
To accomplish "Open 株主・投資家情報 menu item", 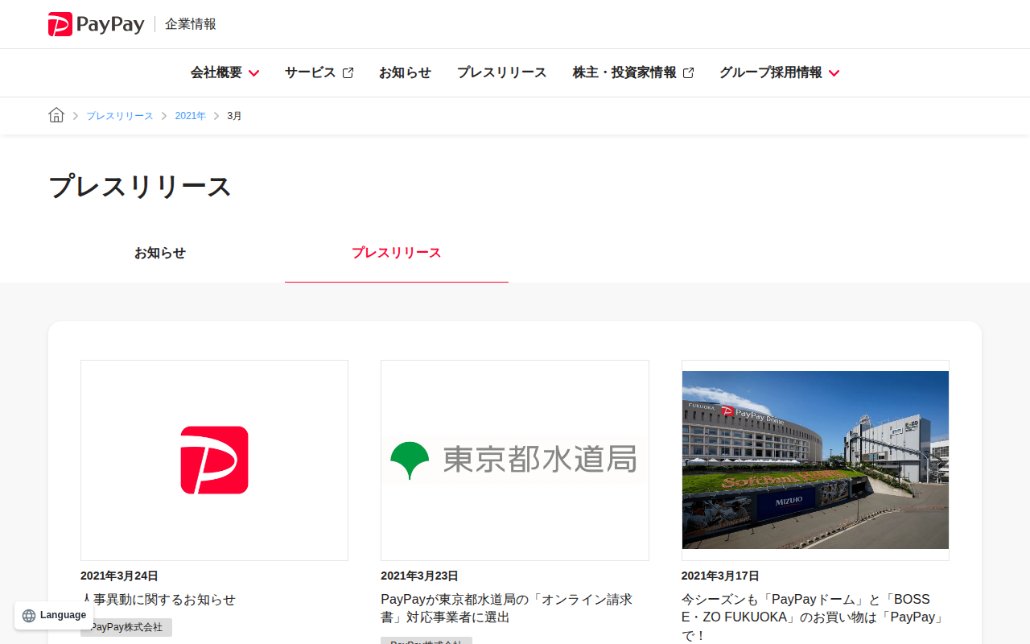I will coord(624,72).
